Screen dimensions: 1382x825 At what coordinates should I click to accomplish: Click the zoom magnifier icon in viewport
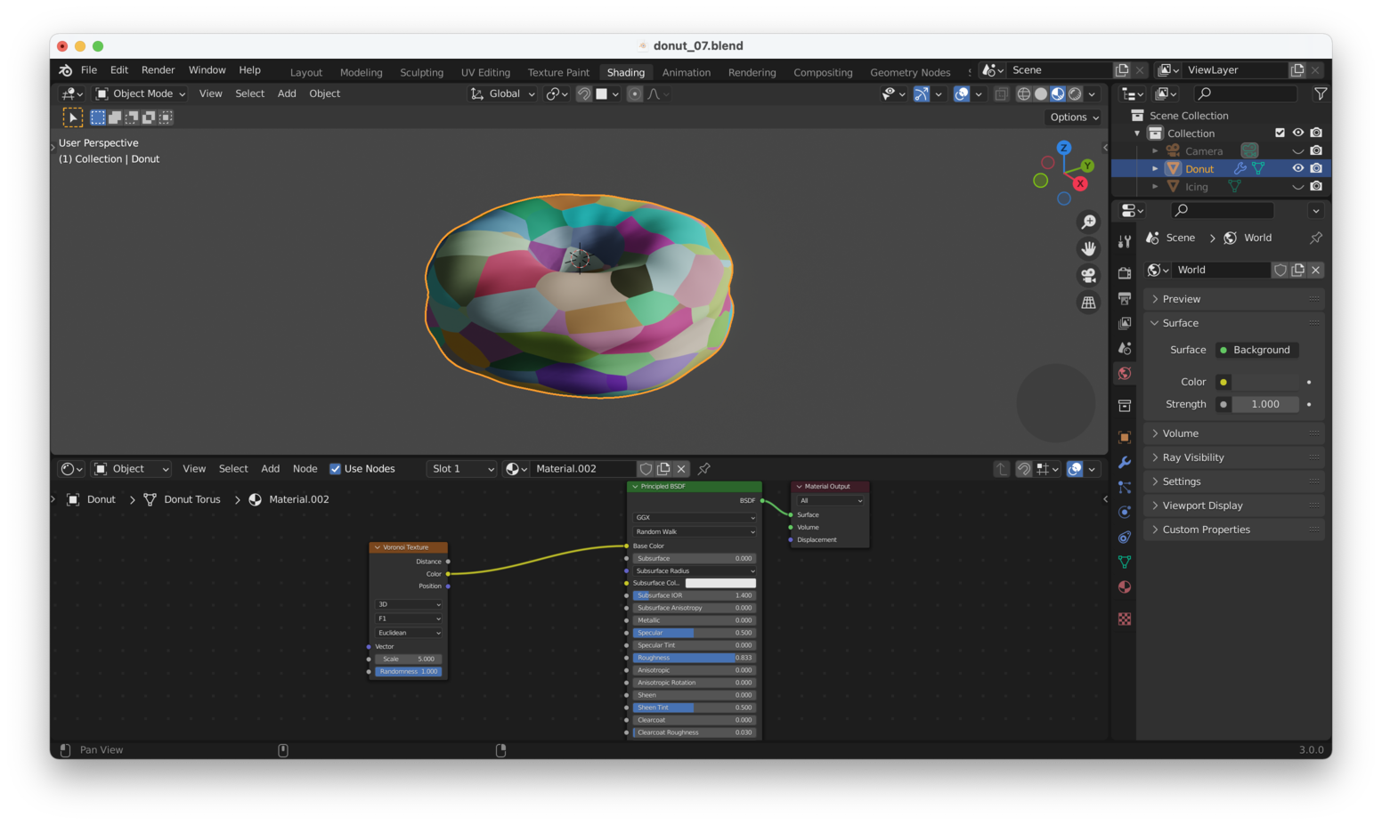click(1088, 222)
